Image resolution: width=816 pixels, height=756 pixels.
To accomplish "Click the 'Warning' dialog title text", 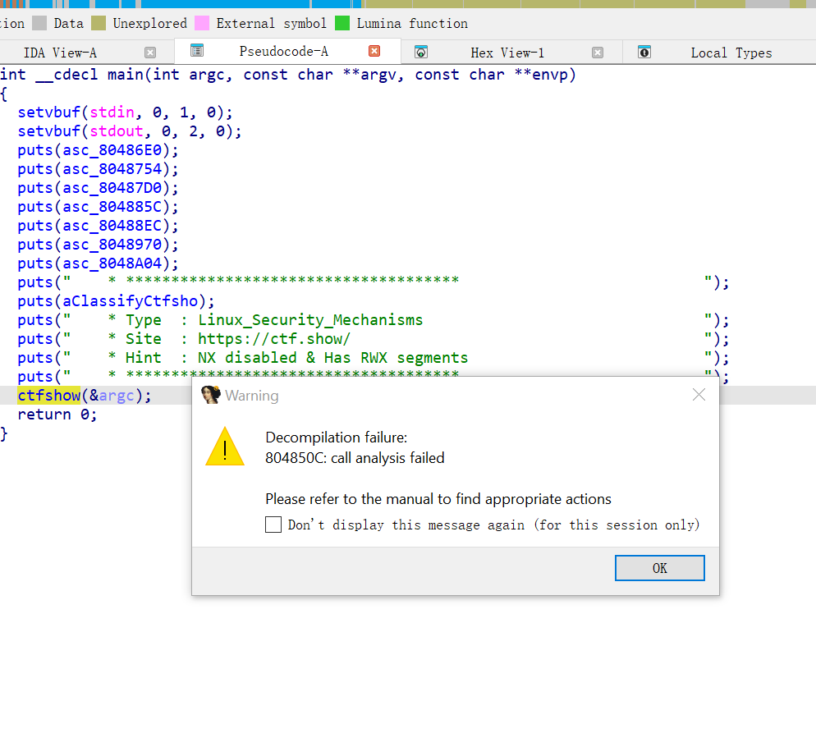I will 252,396.
